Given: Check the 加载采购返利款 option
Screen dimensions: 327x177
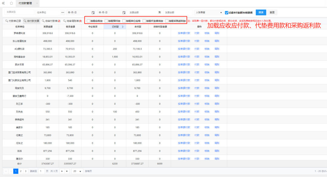Looking at the screenshot, I should 167,21.
